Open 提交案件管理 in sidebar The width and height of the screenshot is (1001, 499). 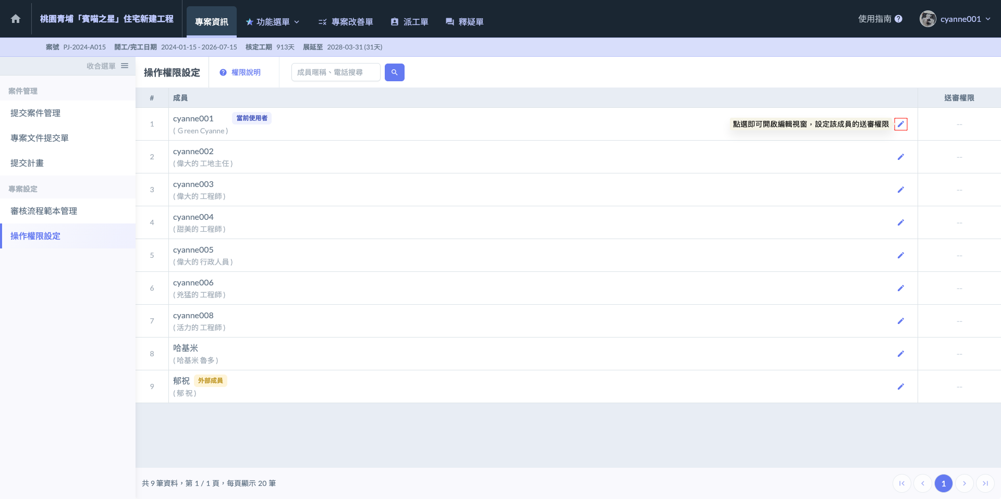[68, 113]
